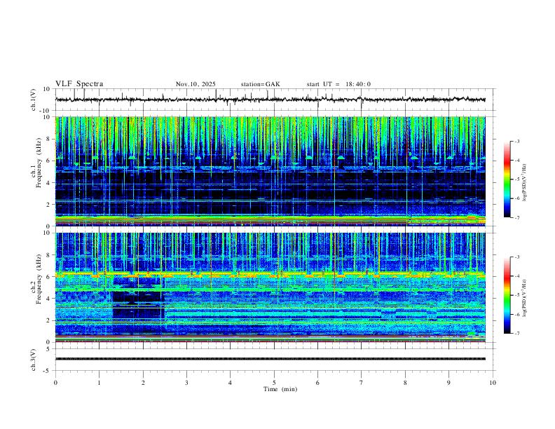Screen dimensions: 555x429
Task: Click the '-3' label on ch.1 colorbar
Action: pyautogui.click(x=516, y=141)
